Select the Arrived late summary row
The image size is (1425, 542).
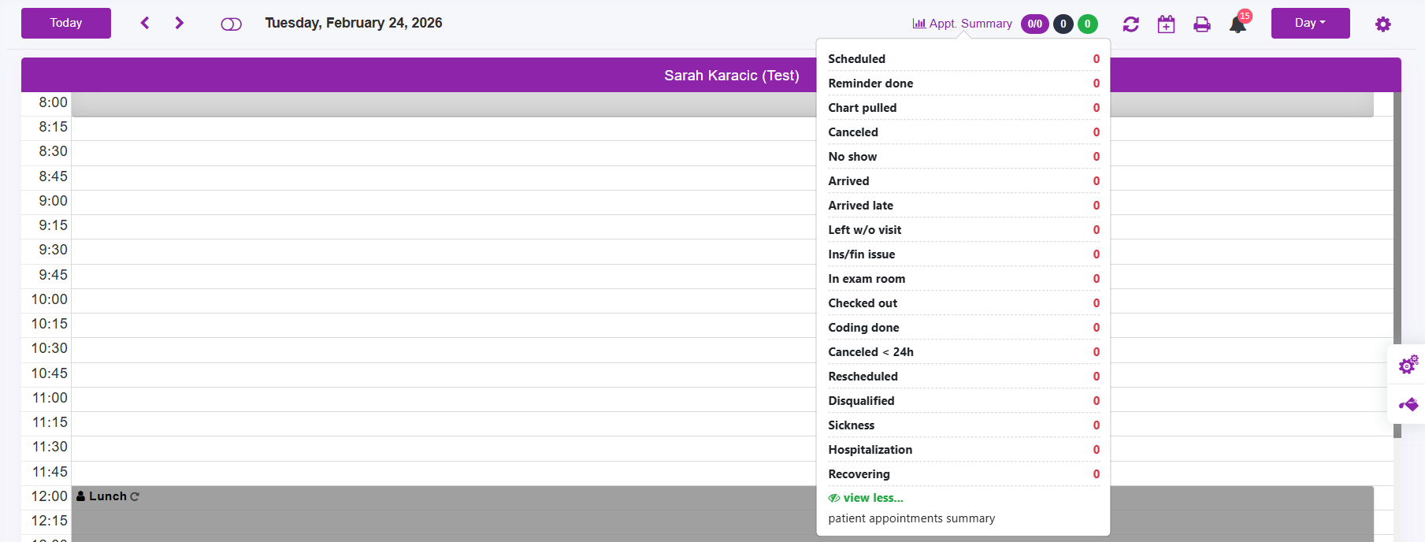coord(963,206)
